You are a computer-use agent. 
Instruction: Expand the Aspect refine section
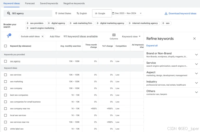[196, 73]
